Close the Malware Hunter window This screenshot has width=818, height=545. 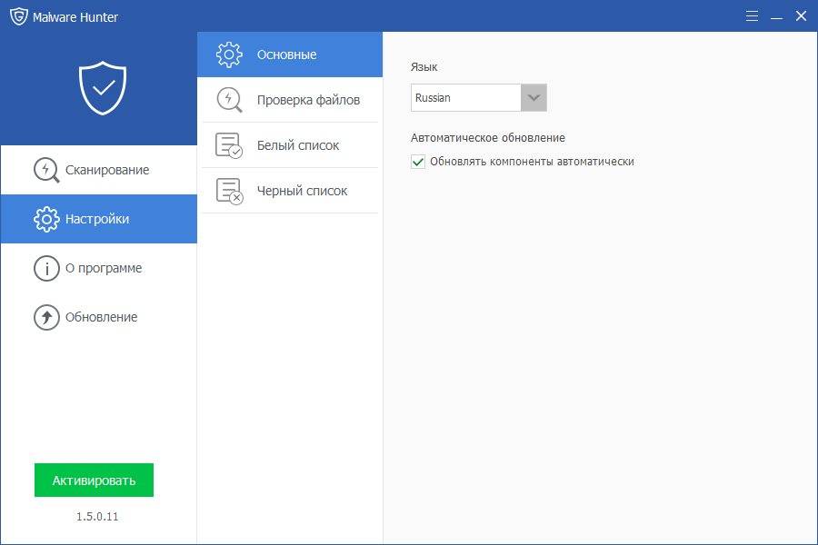pyautogui.click(x=802, y=15)
